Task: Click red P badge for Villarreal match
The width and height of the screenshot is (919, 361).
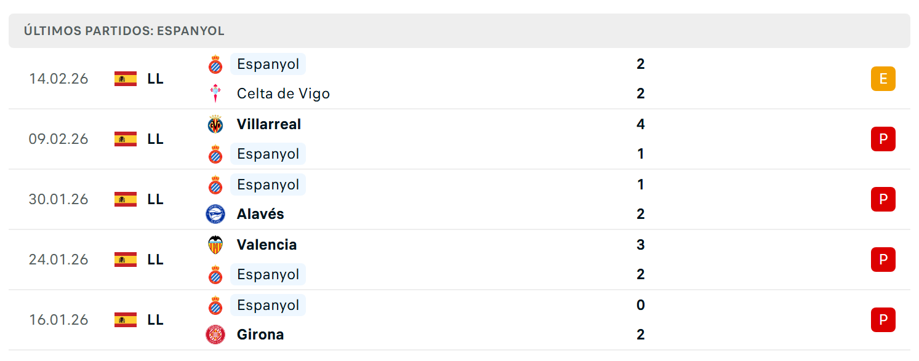Action: (x=883, y=139)
